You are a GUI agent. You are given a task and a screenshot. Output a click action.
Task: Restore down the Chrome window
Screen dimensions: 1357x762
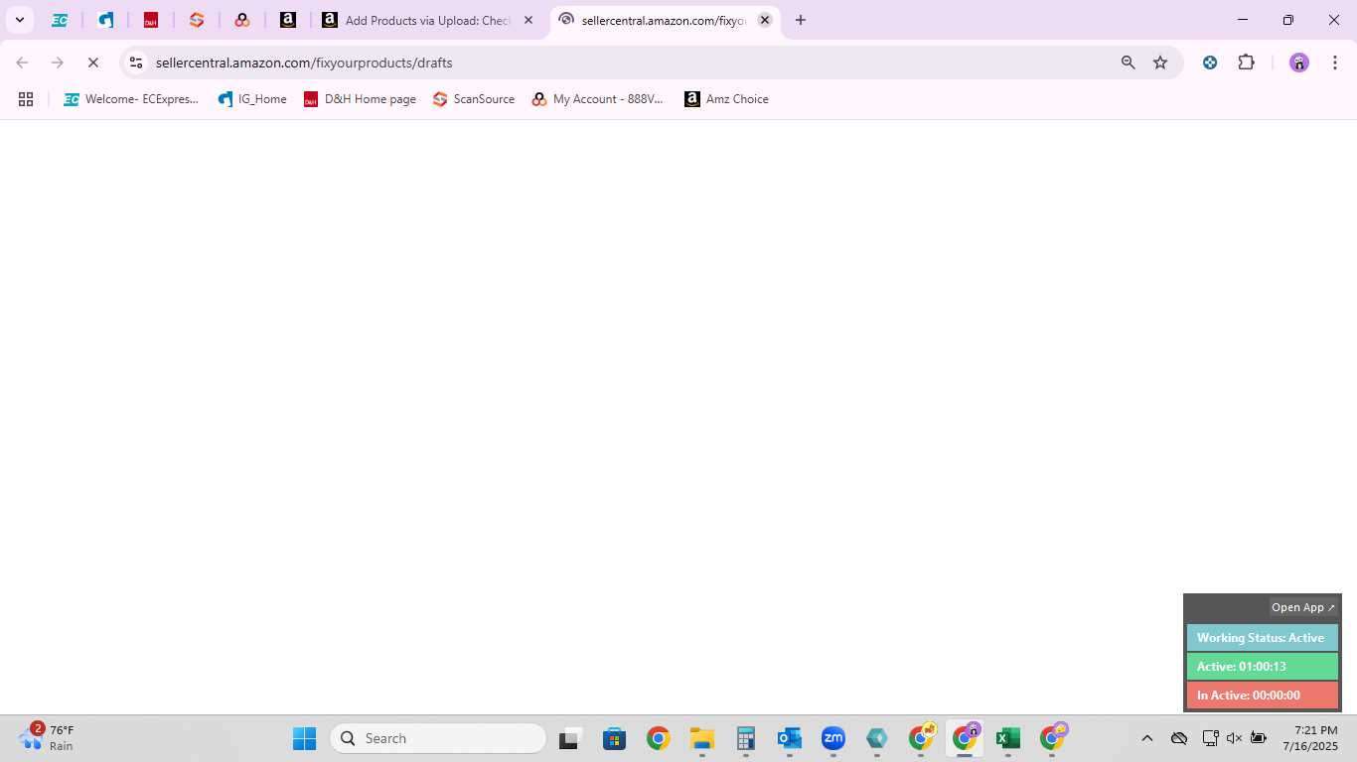1288,20
